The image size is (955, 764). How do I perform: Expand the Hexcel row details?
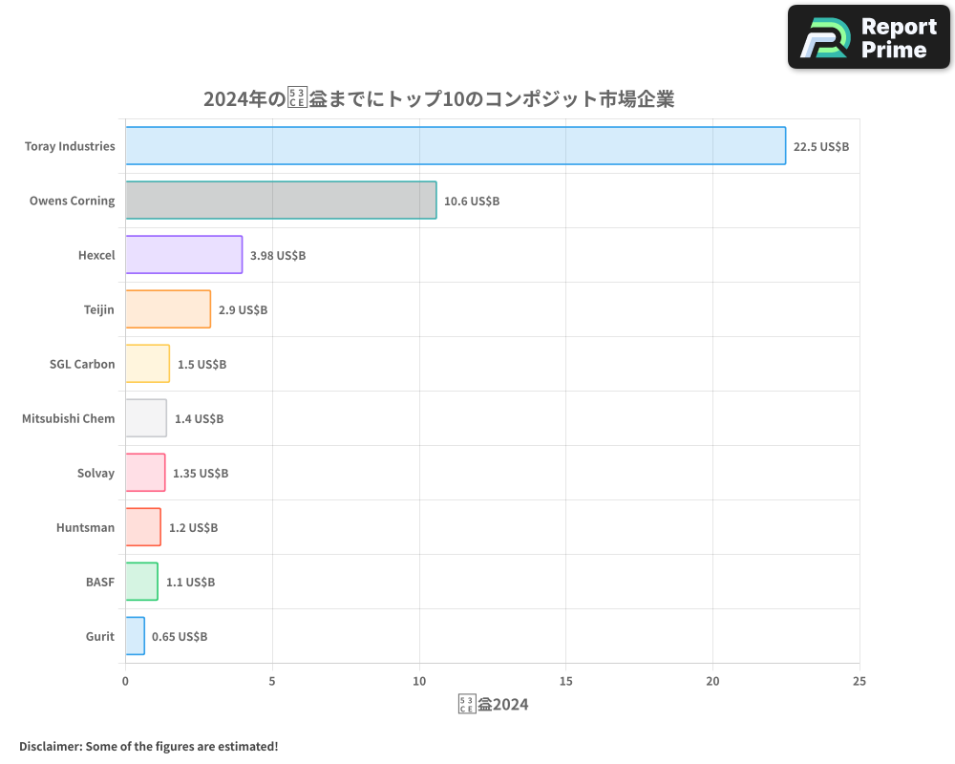(x=96, y=255)
